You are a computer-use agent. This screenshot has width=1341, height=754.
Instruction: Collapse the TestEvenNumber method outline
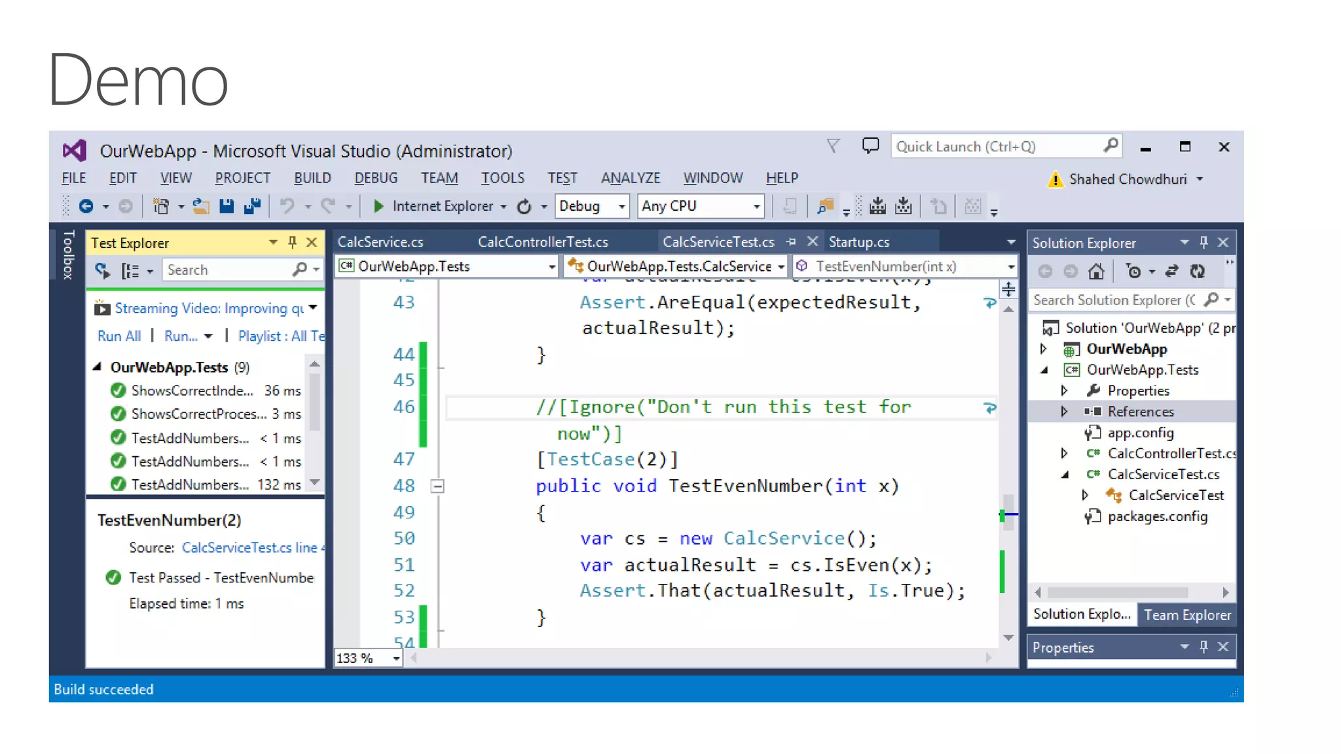pyautogui.click(x=437, y=486)
